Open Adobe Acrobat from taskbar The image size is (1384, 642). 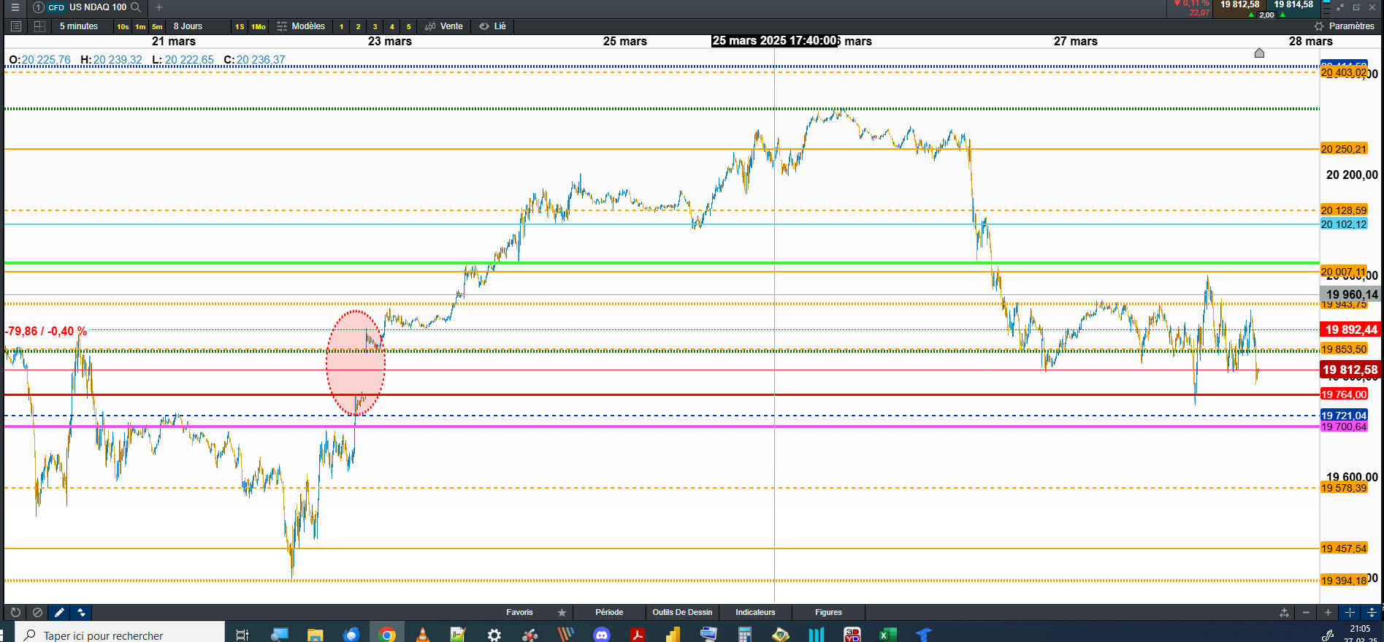coord(638,635)
